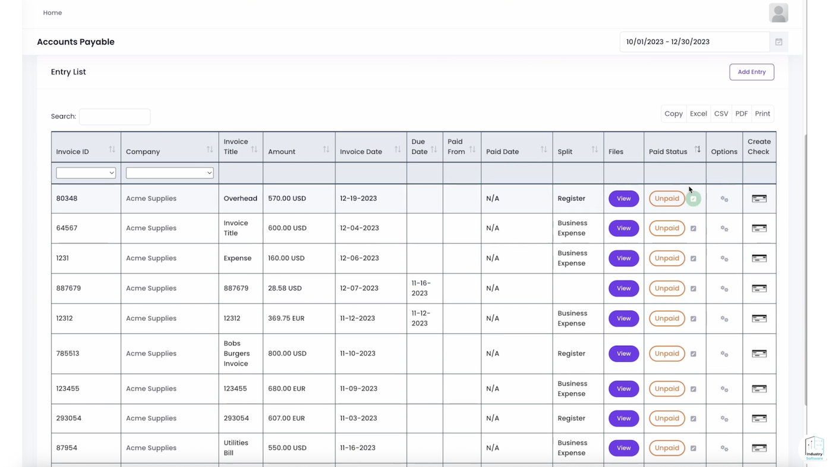Click the Add Entry button
The height and width of the screenshot is (467, 832).
751,71
